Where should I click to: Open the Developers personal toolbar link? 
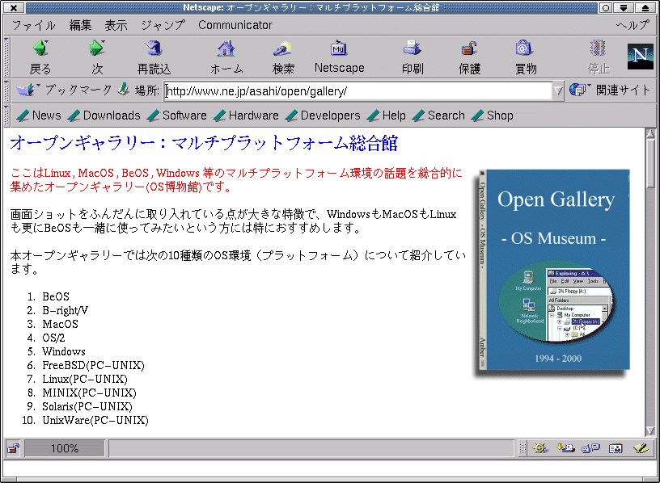[323, 115]
